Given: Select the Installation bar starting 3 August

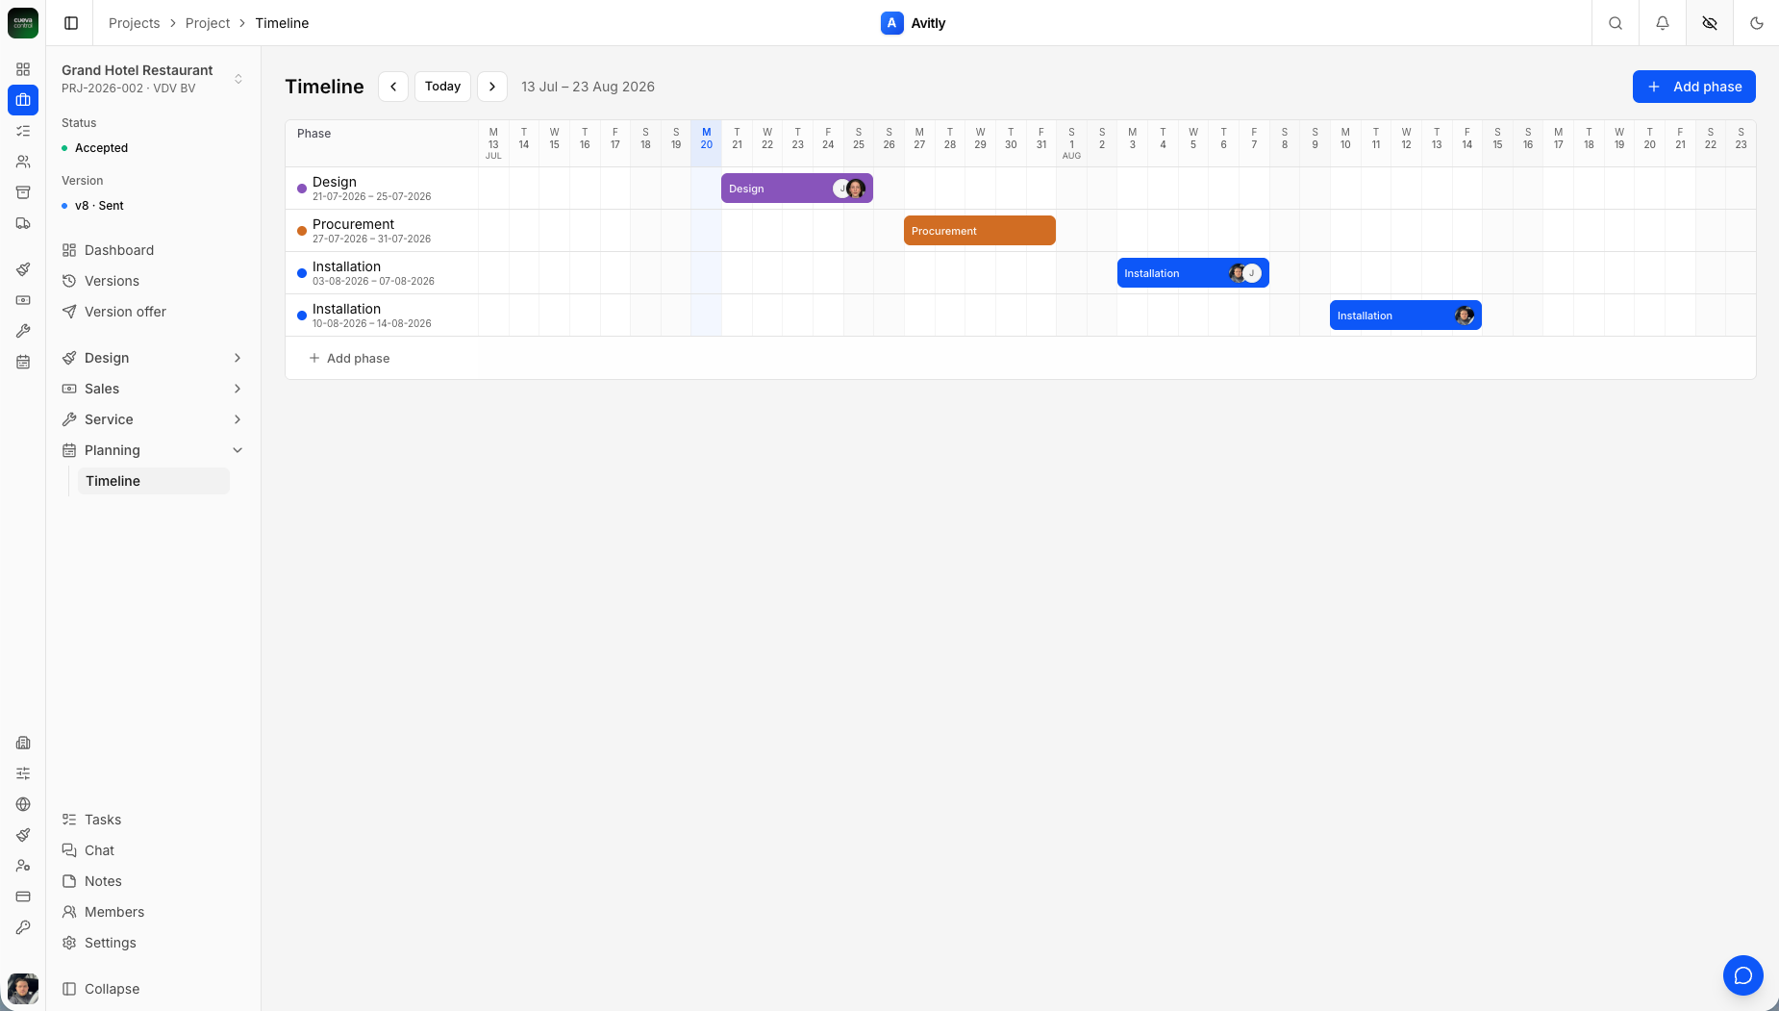Looking at the screenshot, I should point(1193,273).
